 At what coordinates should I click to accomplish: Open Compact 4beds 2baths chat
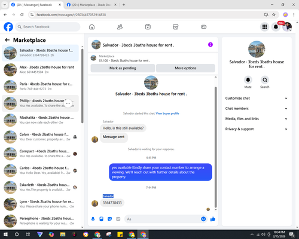40,154
